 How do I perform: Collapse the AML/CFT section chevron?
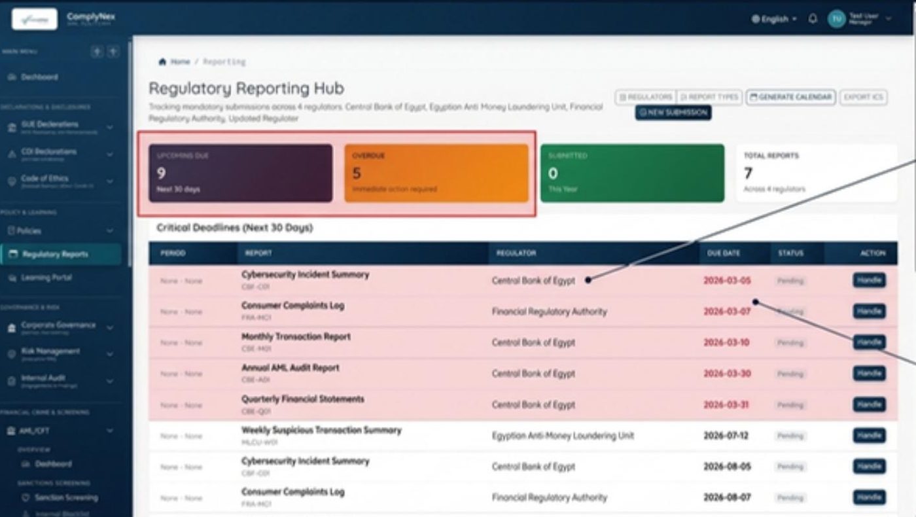click(109, 431)
